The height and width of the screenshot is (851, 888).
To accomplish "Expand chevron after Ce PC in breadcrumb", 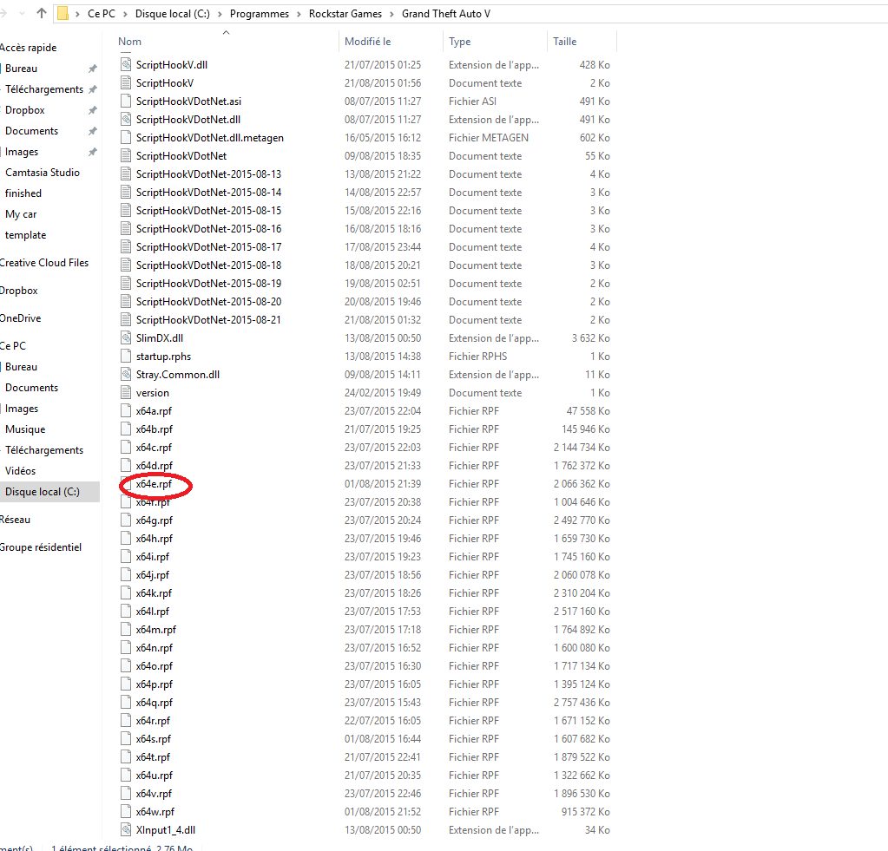I will (x=125, y=14).
